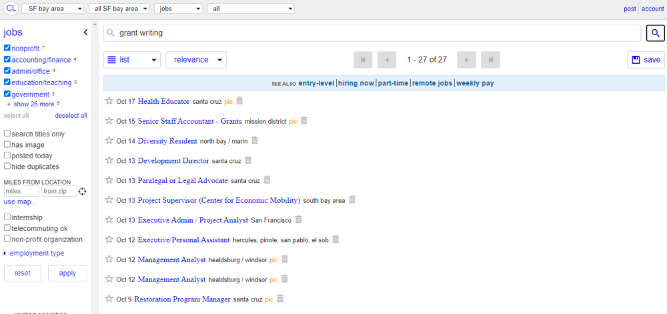The height and width of the screenshot is (314, 667).
Task: Check the internship filter
Action: [7, 217]
